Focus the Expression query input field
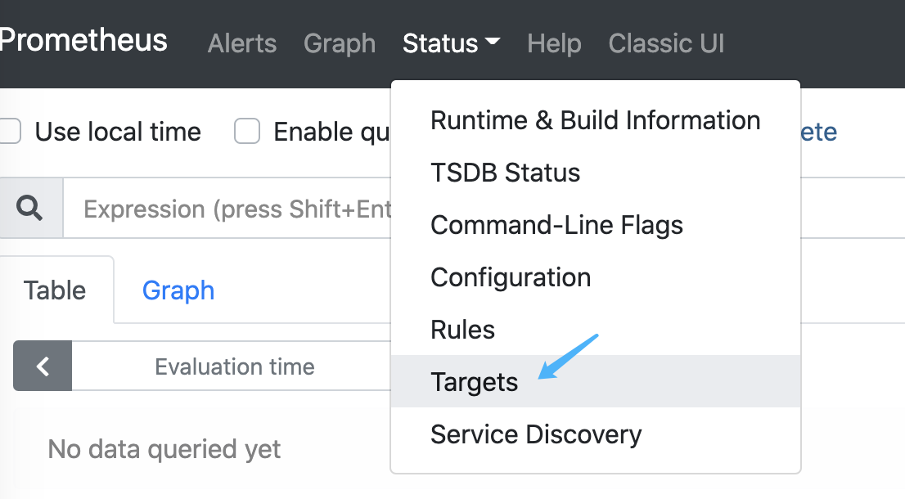Screen dimensions: 905x499 coord(227,209)
